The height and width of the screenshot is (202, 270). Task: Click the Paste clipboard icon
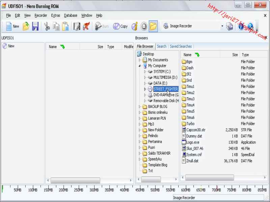click(65, 26)
